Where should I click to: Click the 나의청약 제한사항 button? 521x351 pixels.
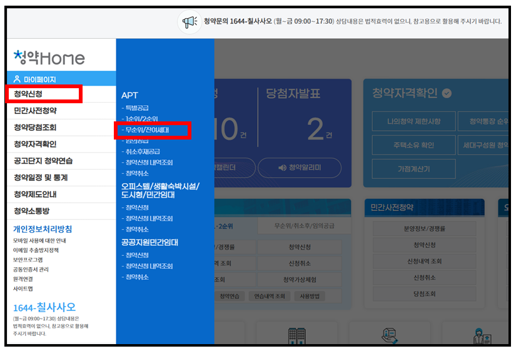tap(413, 121)
